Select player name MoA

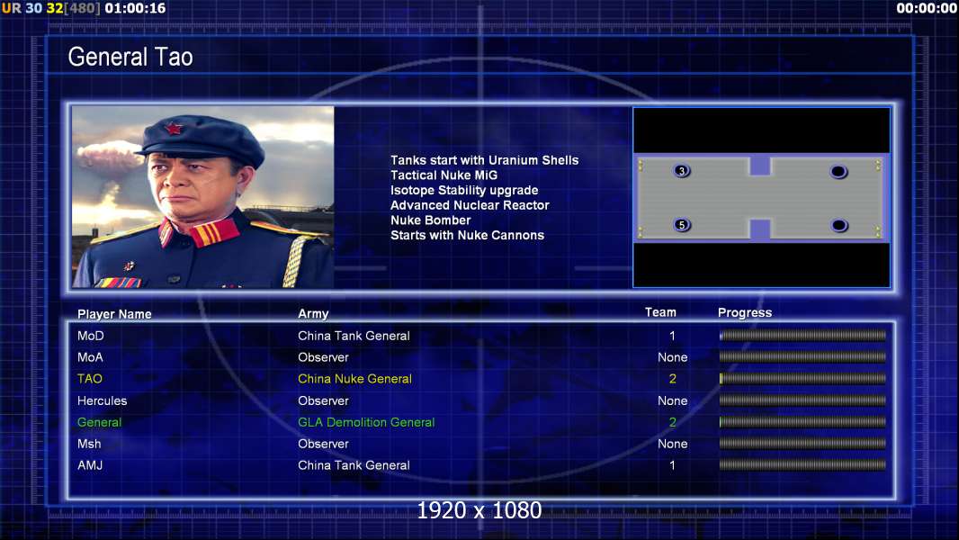click(x=90, y=357)
